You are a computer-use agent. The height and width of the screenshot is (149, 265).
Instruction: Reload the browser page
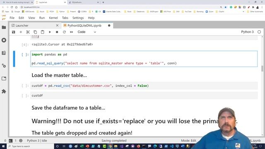pos(12,7)
